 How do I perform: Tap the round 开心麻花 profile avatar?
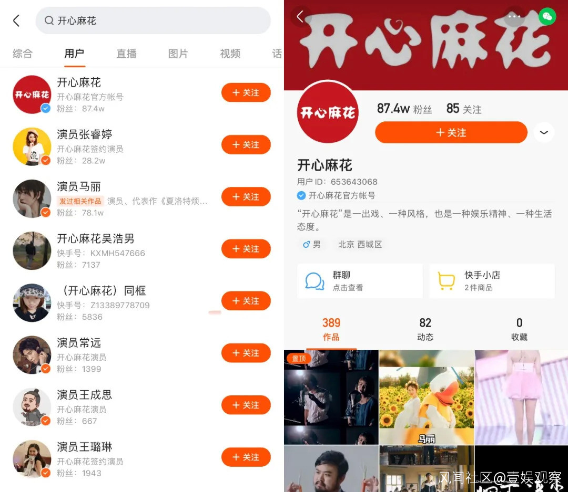coord(328,112)
